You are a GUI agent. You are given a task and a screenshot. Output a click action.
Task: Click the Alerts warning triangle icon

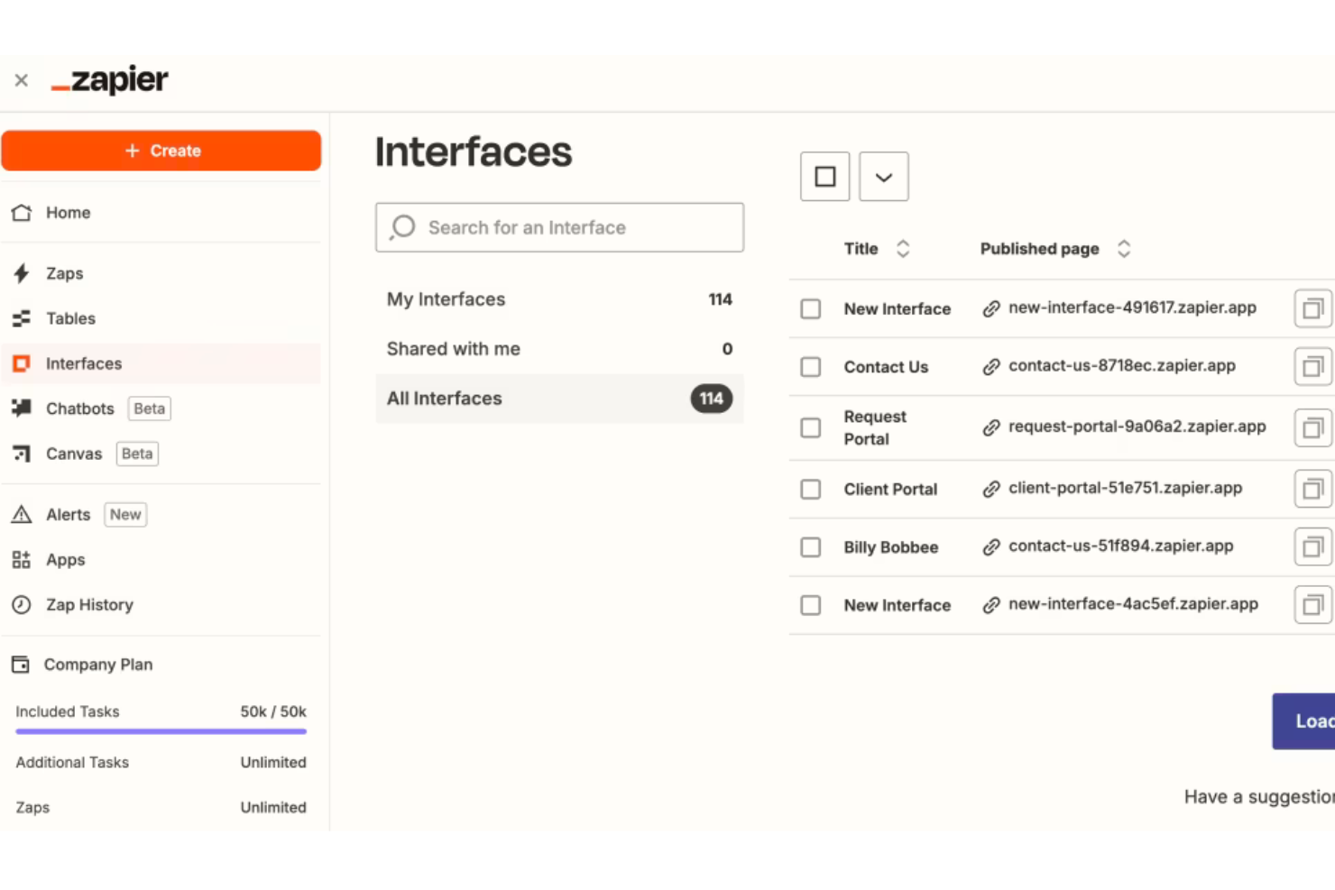[x=22, y=515]
